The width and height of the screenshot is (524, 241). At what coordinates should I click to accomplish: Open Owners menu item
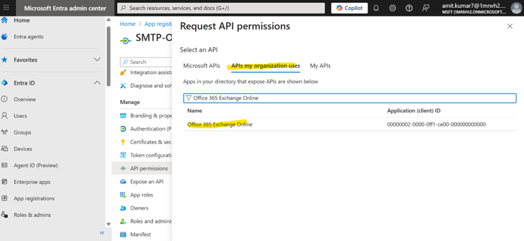pos(139,208)
